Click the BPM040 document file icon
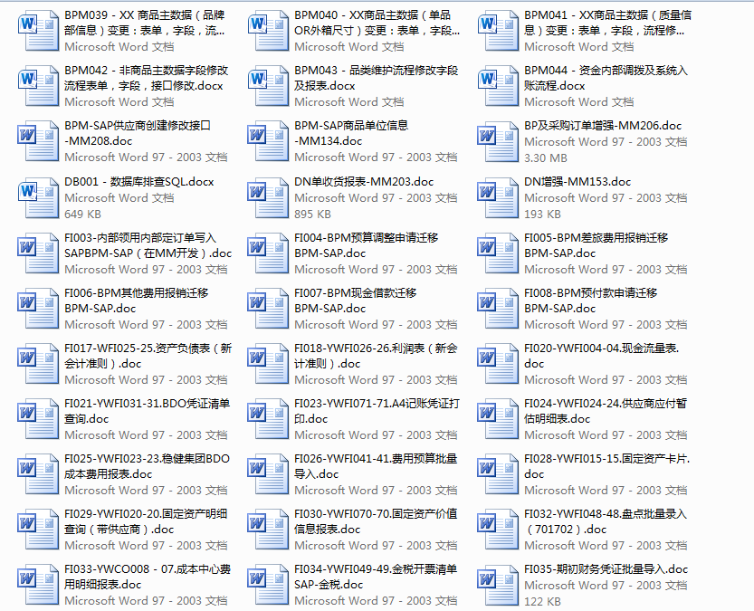This screenshot has height=611, width=754. [268, 32]
